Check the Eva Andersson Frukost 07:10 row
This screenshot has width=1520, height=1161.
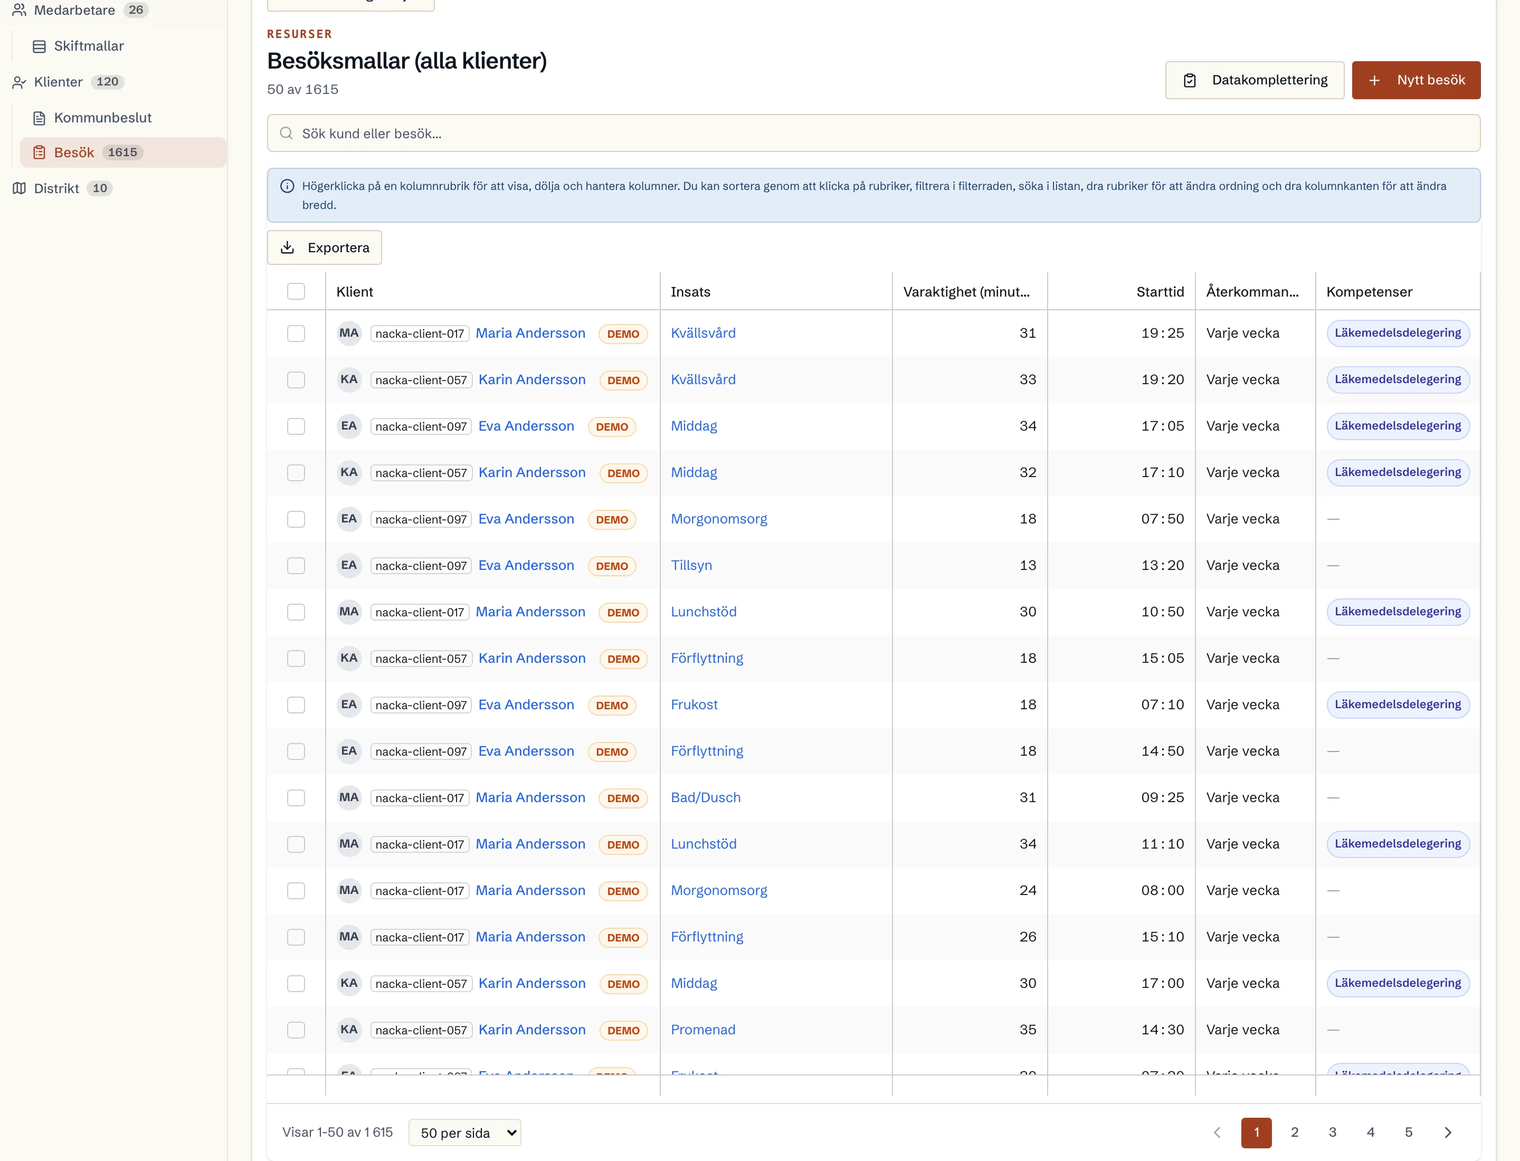(x=296, y=705)
